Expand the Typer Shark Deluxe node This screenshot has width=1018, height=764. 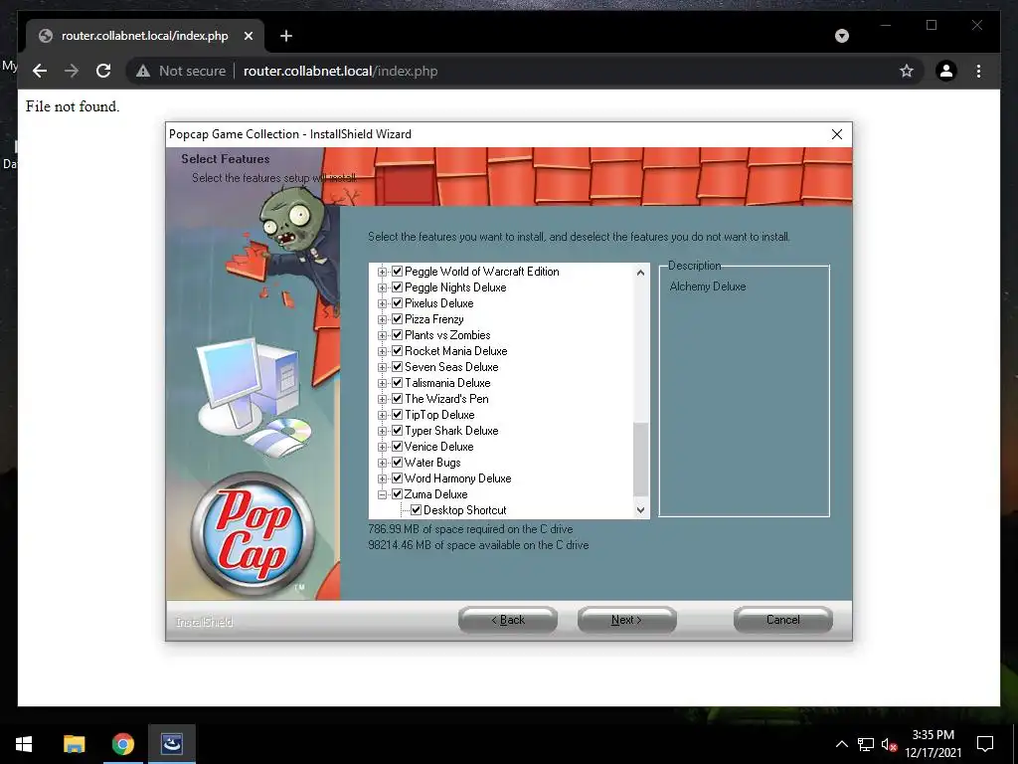(382, 432)
